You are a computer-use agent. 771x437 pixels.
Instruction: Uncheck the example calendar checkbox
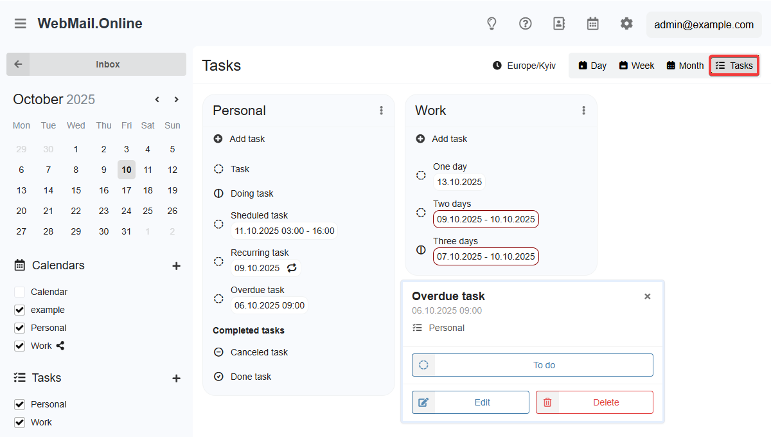(x=19, y=310)
